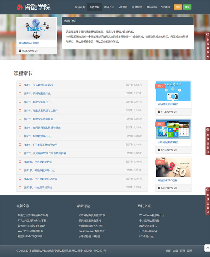Click the play icon beside 第8节 FTP lesson
Screen dimensions: 210x257
click(20, 144)
